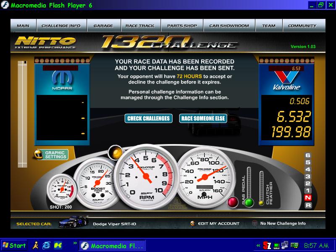
Task: Click the Dodge Viper SRT-10 car name
Action: 114,224
